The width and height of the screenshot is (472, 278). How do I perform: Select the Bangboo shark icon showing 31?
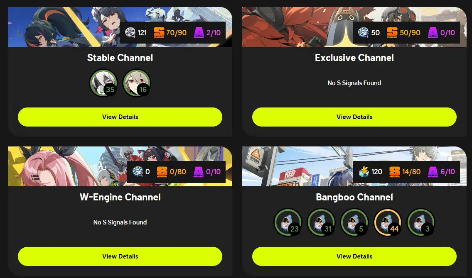pos(321,222)
